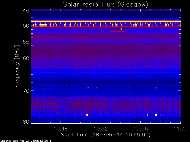
Task: Click the 'Updated Wed Feb 21' timestamp text
Action: pyautogui.click(x=26, y=141)
